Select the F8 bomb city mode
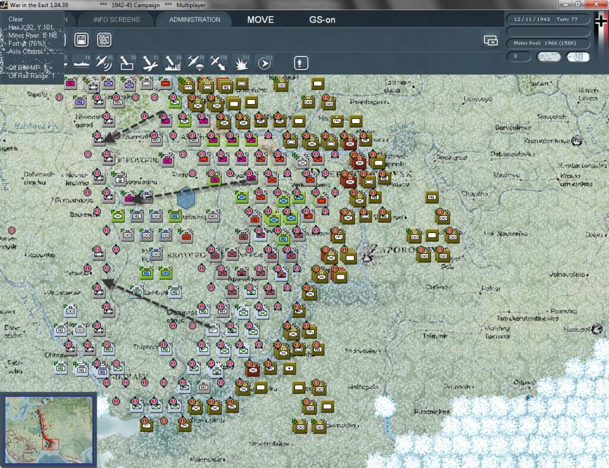The width and height of the screenshot is (609, 468). (x=172, y=63)
